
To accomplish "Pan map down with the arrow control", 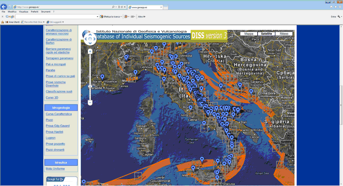I will [x=90, y=43].
